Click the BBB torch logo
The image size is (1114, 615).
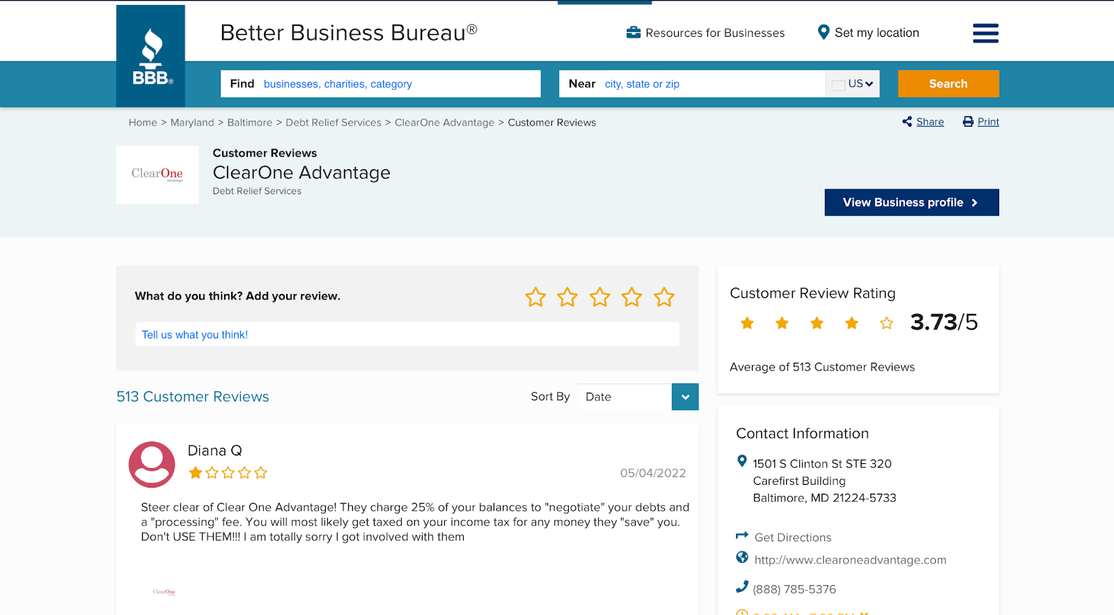coord(151,56)
